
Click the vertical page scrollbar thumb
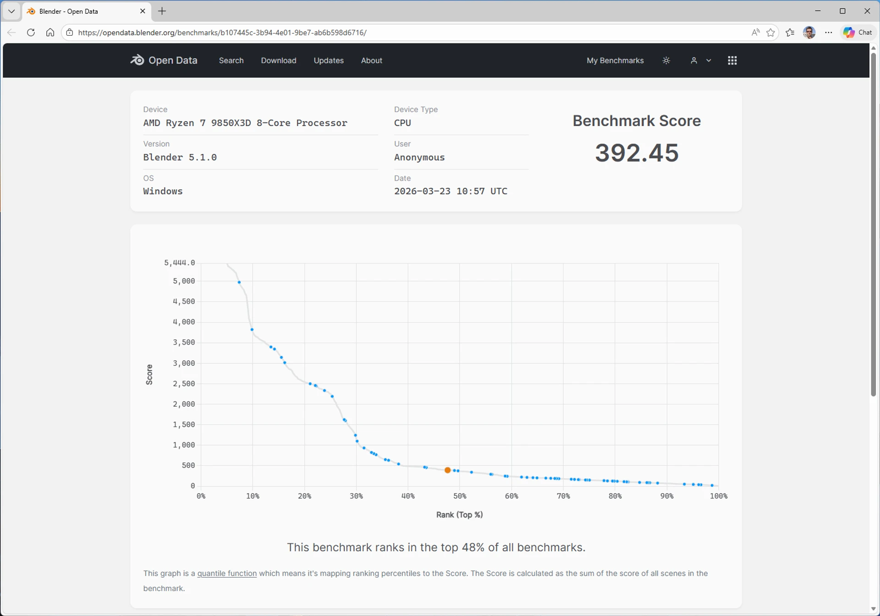(x=873, y=225)
